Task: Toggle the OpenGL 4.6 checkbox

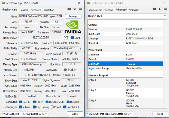Action: pyautogui.click(x=64, y=107)
